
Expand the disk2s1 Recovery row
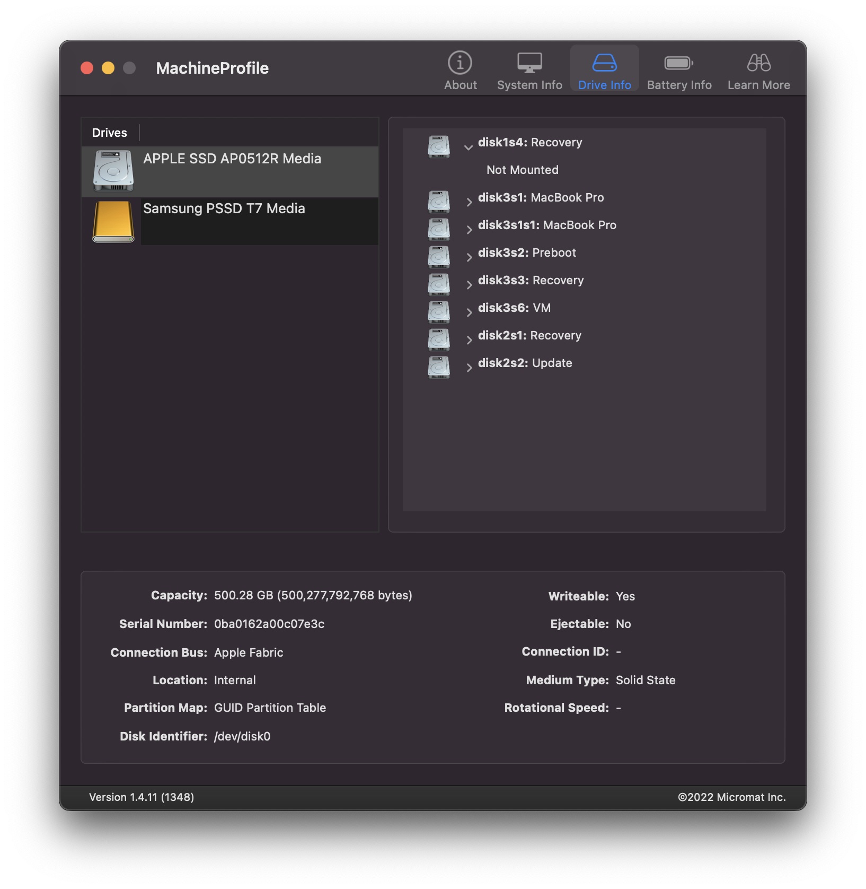[x=469, y=340]
